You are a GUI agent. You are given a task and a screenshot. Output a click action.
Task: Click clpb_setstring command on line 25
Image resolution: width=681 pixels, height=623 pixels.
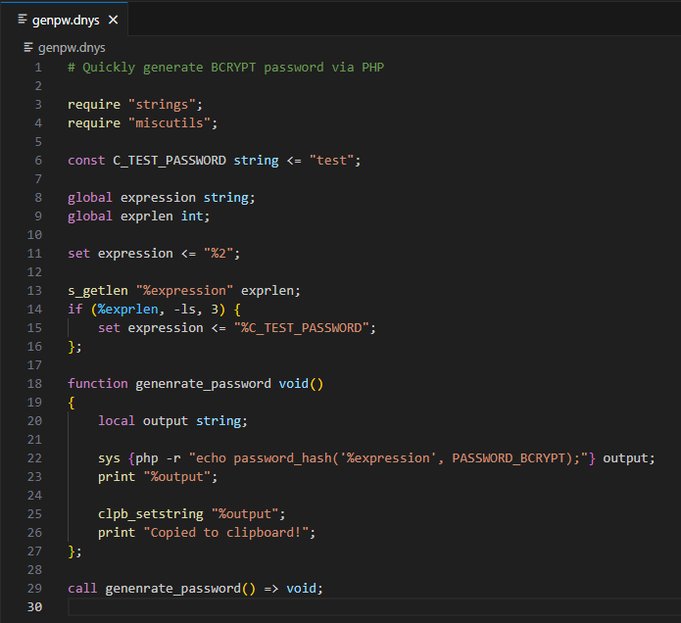point(150,514)
